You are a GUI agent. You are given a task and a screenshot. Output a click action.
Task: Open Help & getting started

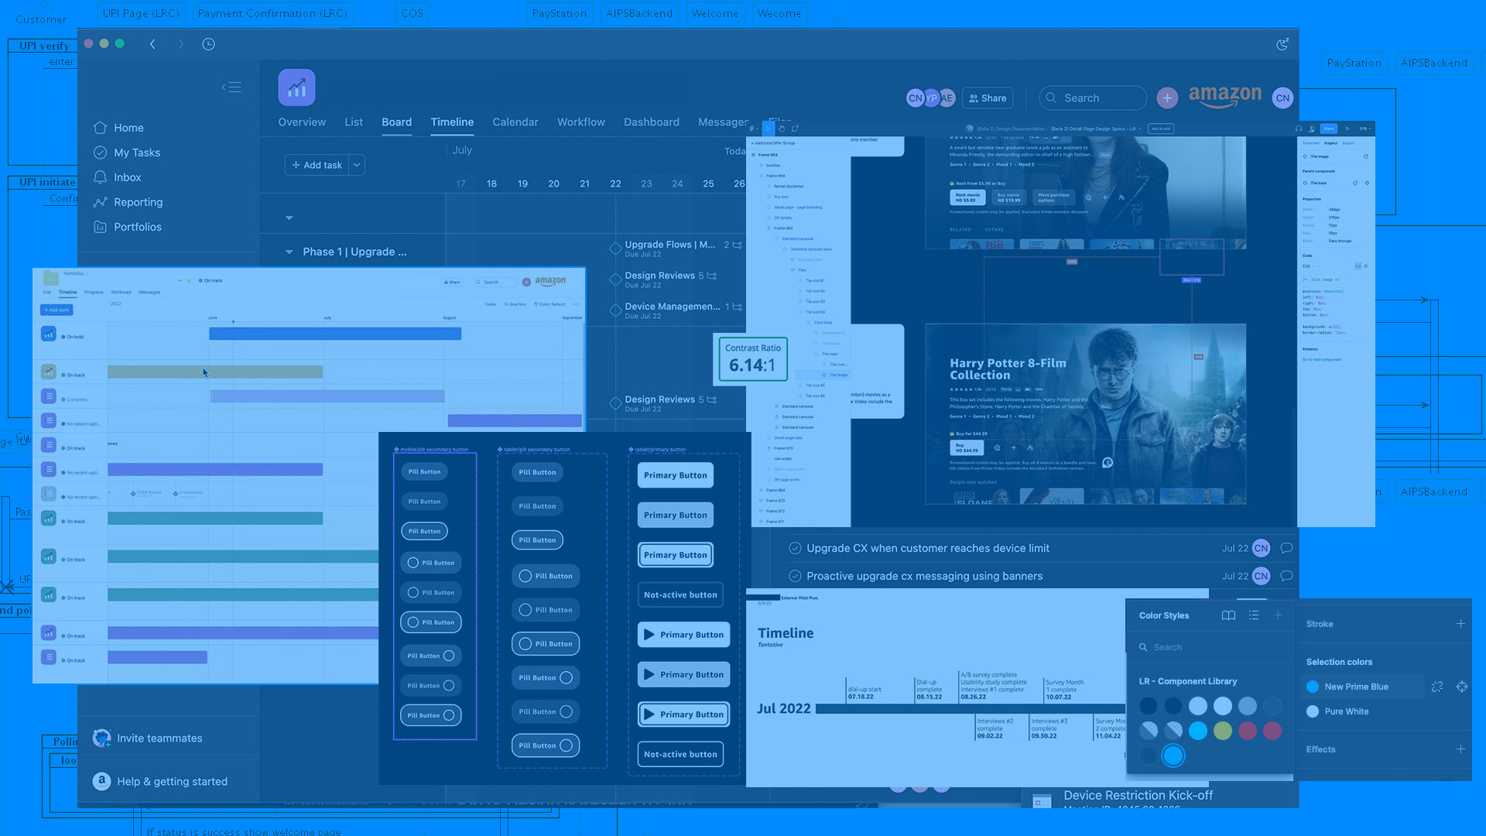coord(160,782)
